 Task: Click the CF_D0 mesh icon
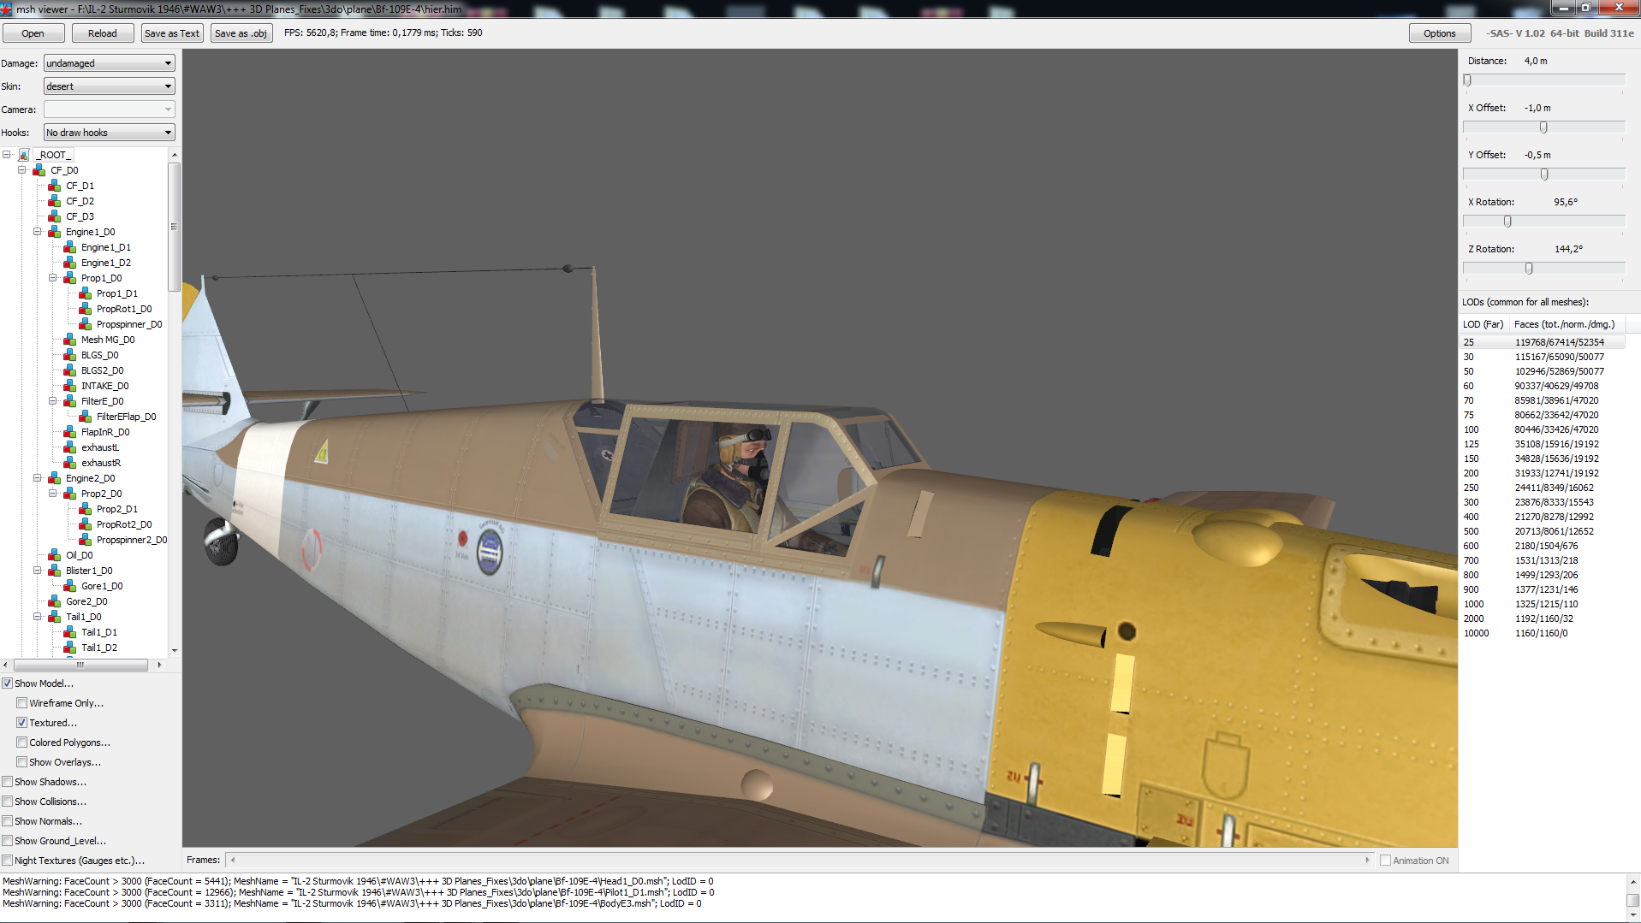click(39, 170)
